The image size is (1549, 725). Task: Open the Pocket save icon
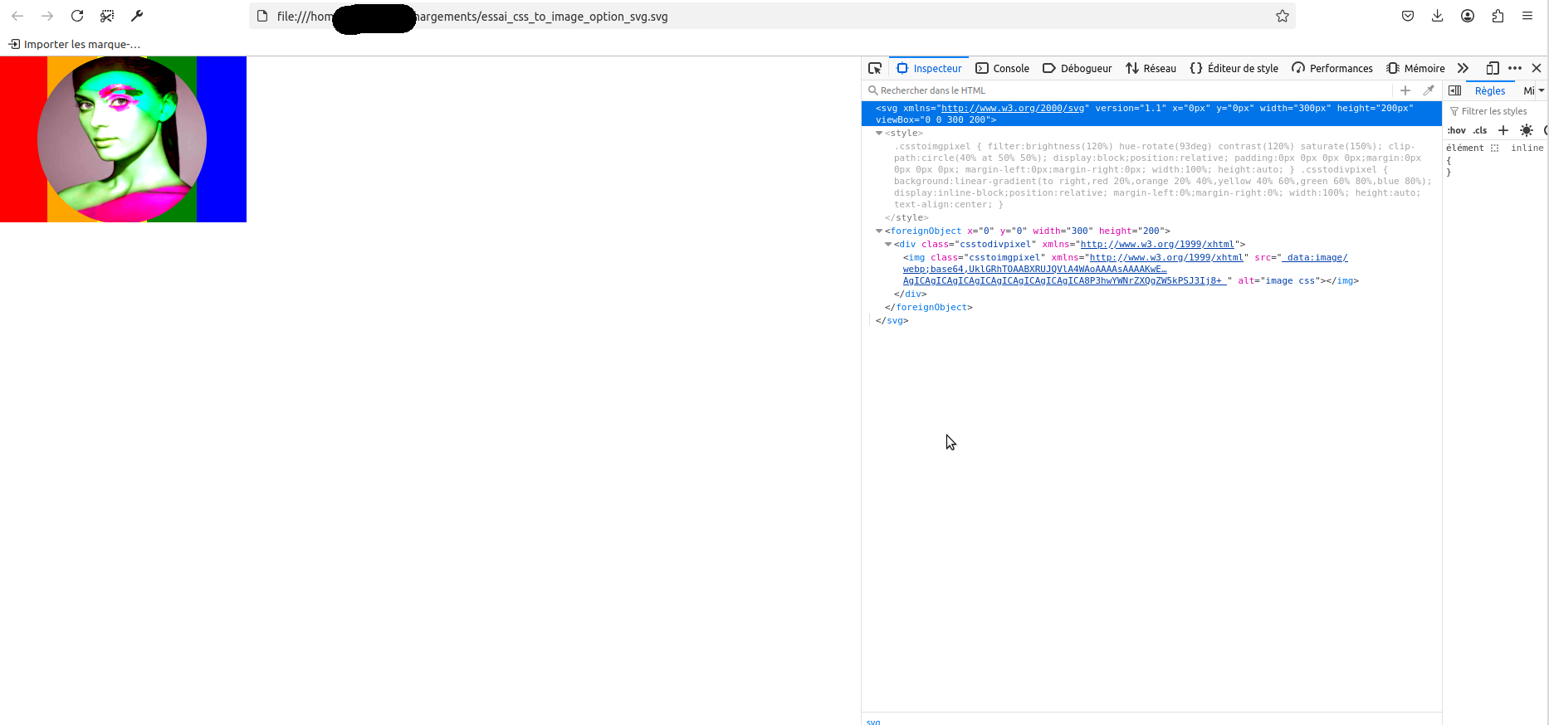[1408, 16]
